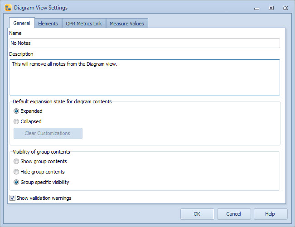
Task: Click the Diagram View Settings title icon
Action: [8, 8]
